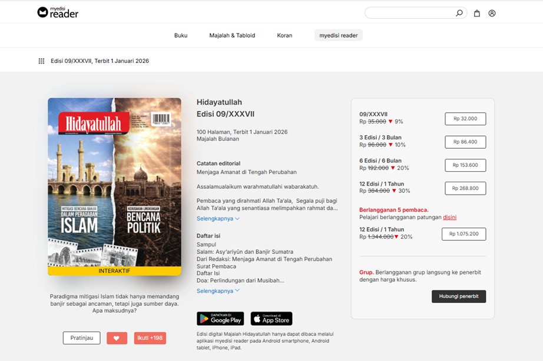Click 'Edisi 09/XXXVII, Terbit 1 Januari 2026' breadcrumb
The width and height of the screenshot is (543, 361).
coord(100,61)
